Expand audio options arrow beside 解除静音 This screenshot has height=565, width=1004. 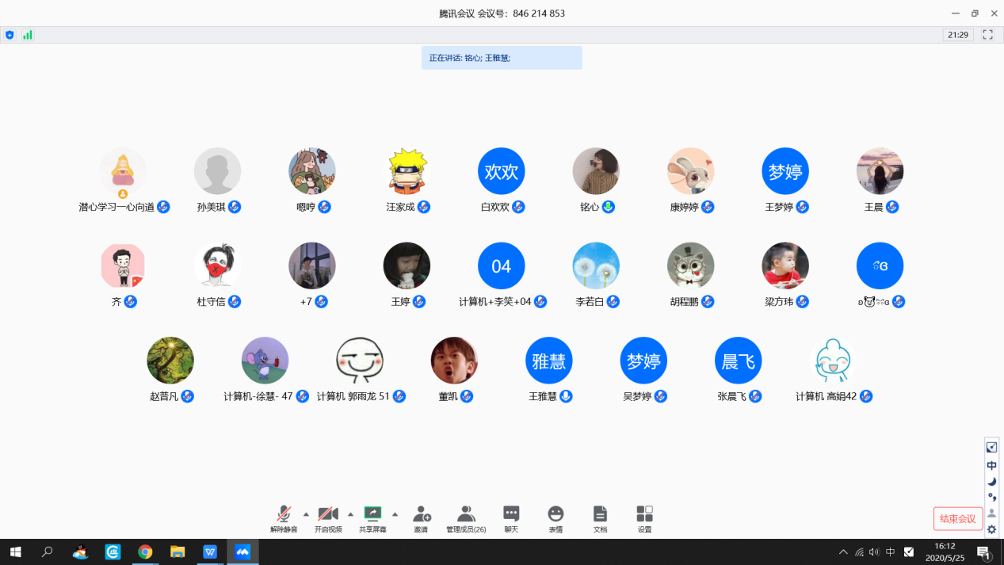click(x=306, y=514)
